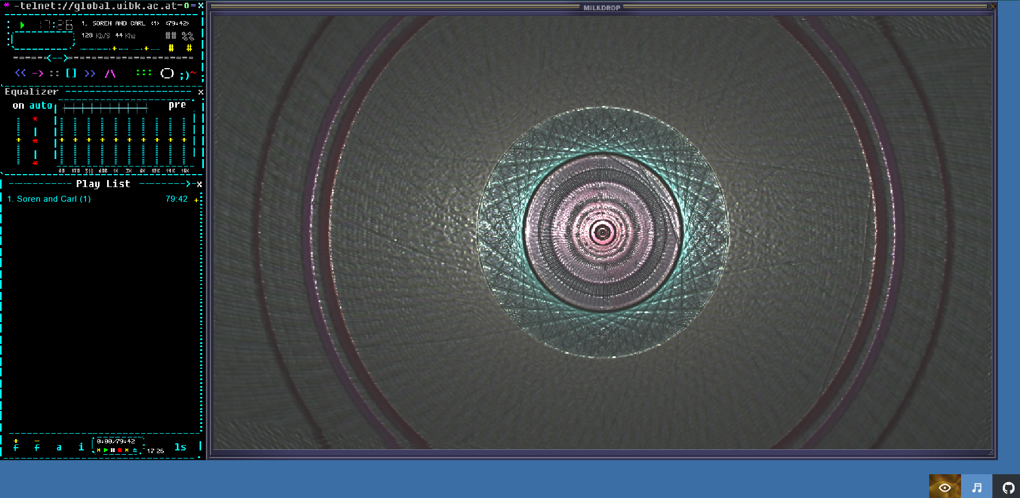Adjust the 600 Hz equalizer band
Screen dimensions: 1020x498
point(102,140)
